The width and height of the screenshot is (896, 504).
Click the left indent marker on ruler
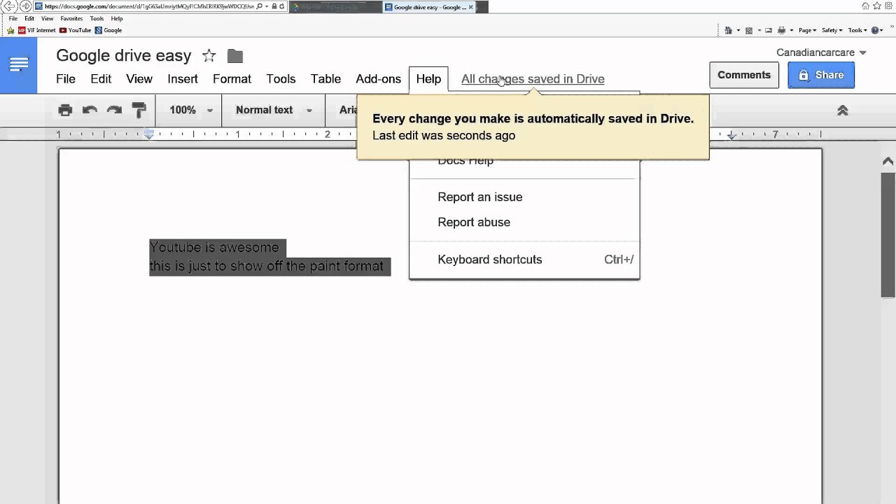(x=148, y=135)
